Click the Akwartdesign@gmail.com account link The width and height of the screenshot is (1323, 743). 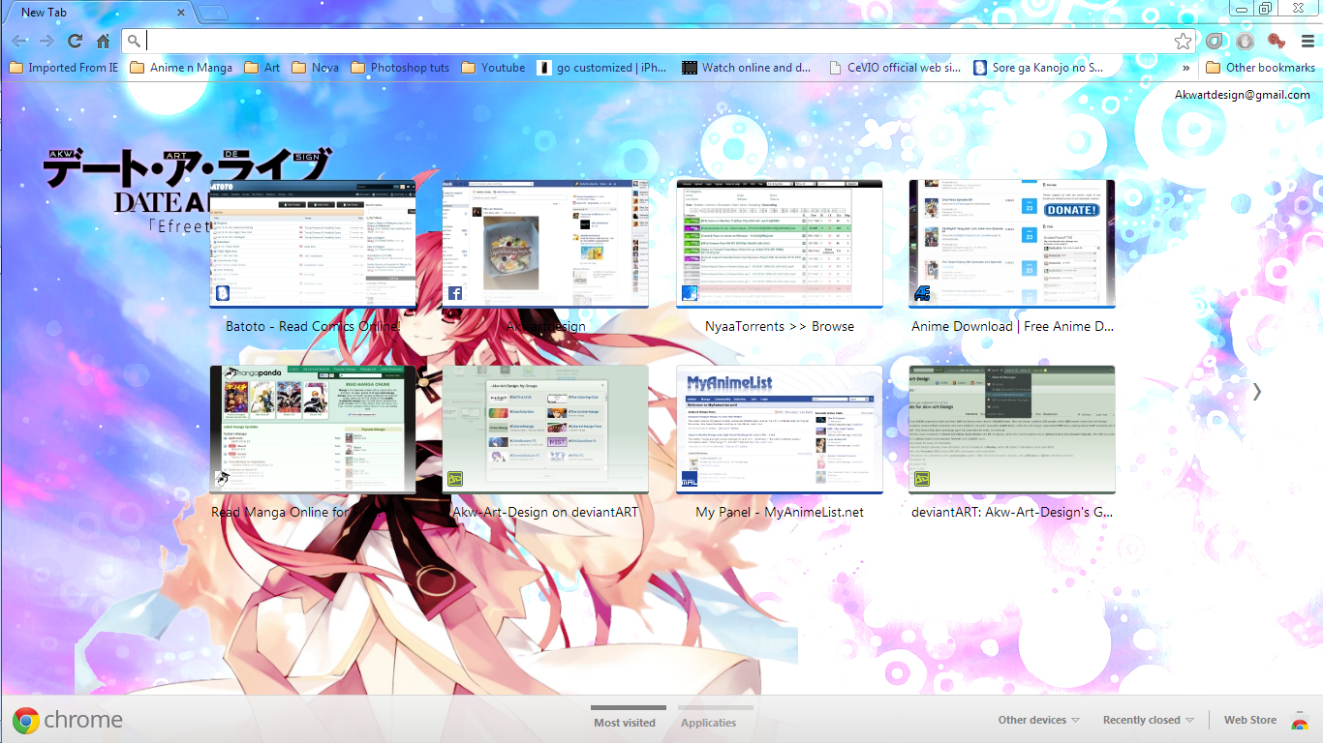pyautogui.click(x=1242, y=95)
